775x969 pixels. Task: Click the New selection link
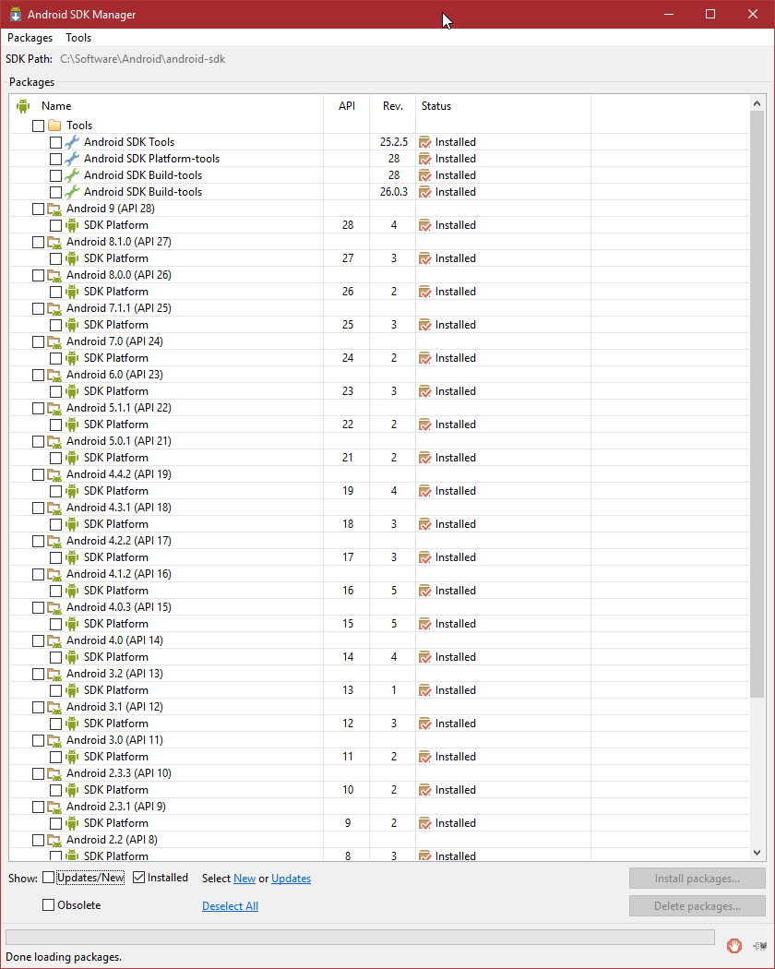(x=244, y=878)
